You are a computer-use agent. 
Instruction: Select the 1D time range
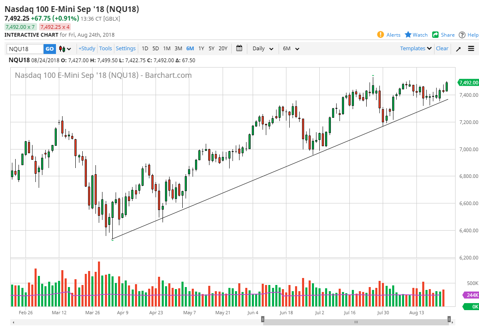pos(145,48)
